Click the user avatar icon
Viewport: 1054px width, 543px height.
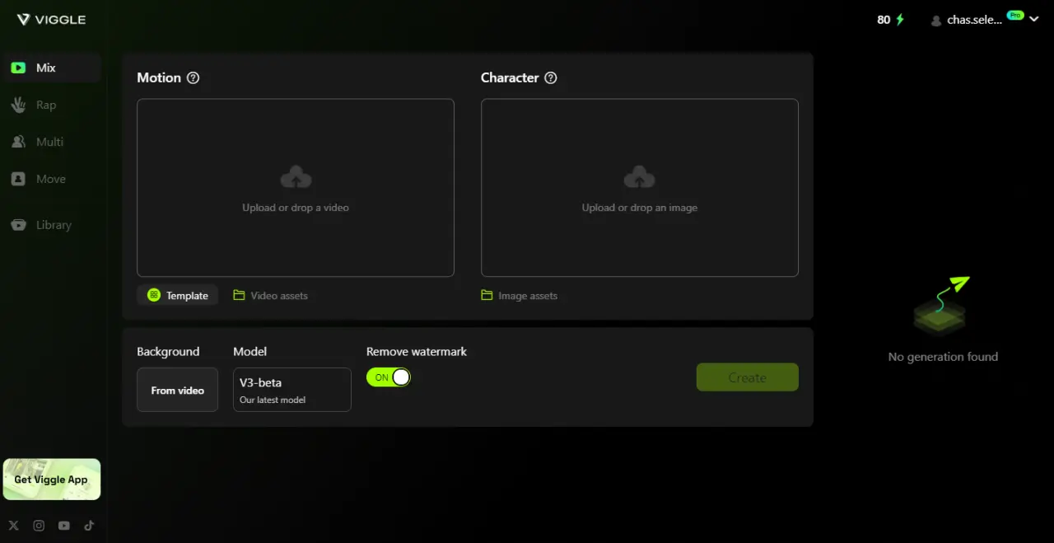(x=936, y=21)
